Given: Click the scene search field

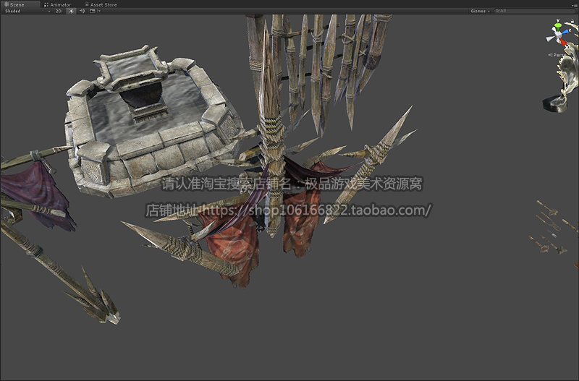Looking at the screenshot, I should 534,11.
